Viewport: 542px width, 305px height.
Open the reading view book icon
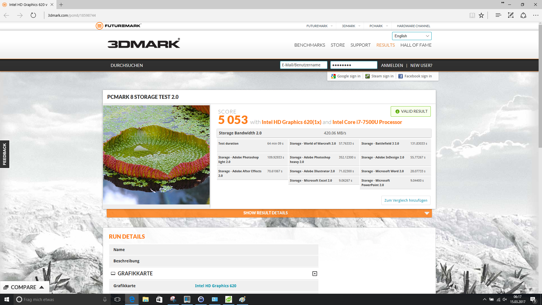click(x=472, y=15)
